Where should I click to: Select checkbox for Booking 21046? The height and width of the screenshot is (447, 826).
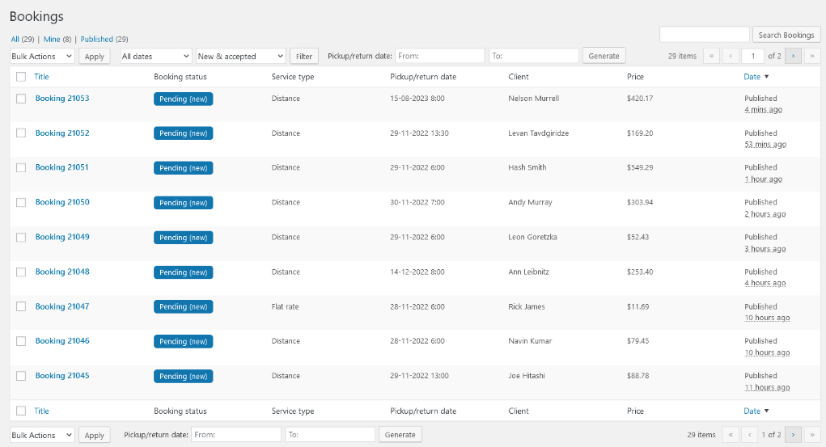point(21,341)
